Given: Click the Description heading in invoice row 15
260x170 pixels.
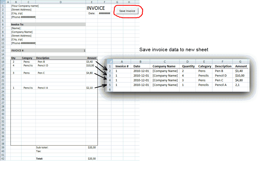Looking at the screenshot, I should click(43, 58).
